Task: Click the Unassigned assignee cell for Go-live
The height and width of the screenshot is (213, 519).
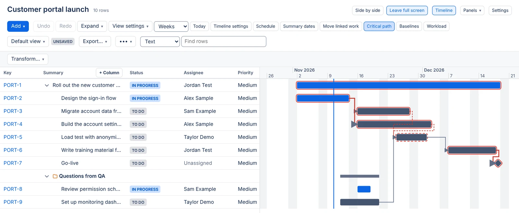Action: click(x=198, y=163)
